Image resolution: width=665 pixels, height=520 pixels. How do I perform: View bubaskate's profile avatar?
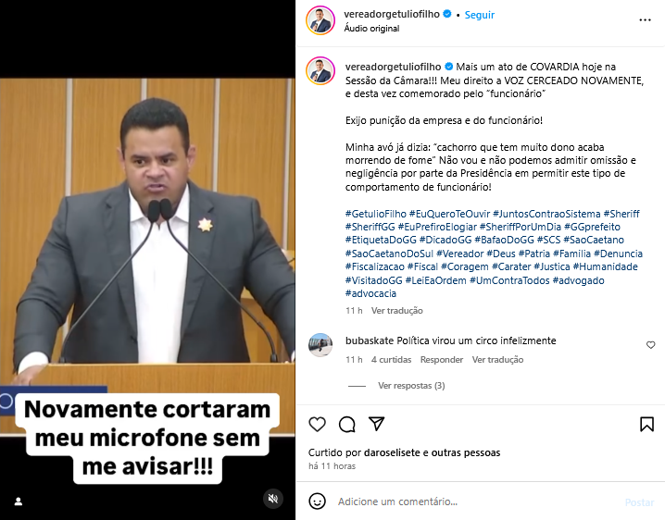[x=320, y=345]
